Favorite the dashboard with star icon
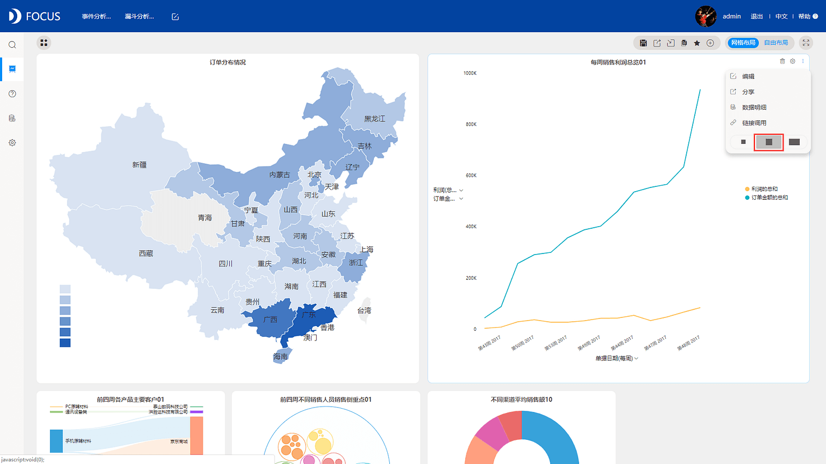This screenshot has width=826, height=464. pos(697,43)
